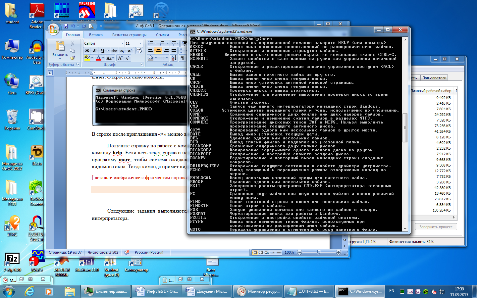
Task: Open font color dropdown arrow
Action: tap(103, 58)
